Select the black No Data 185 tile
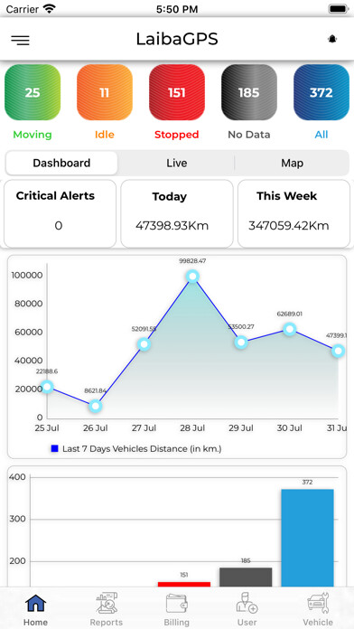 coord(249,92)
